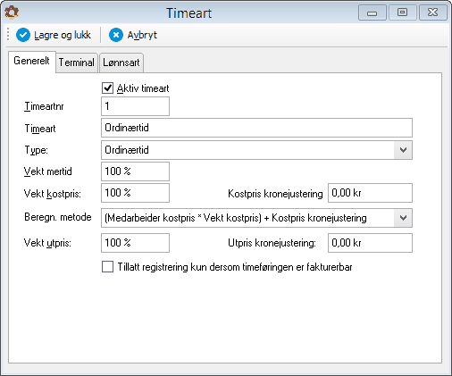Maximize the Timeart window
The height and width of the screenshot is (376, 452).
pos(402,13)
